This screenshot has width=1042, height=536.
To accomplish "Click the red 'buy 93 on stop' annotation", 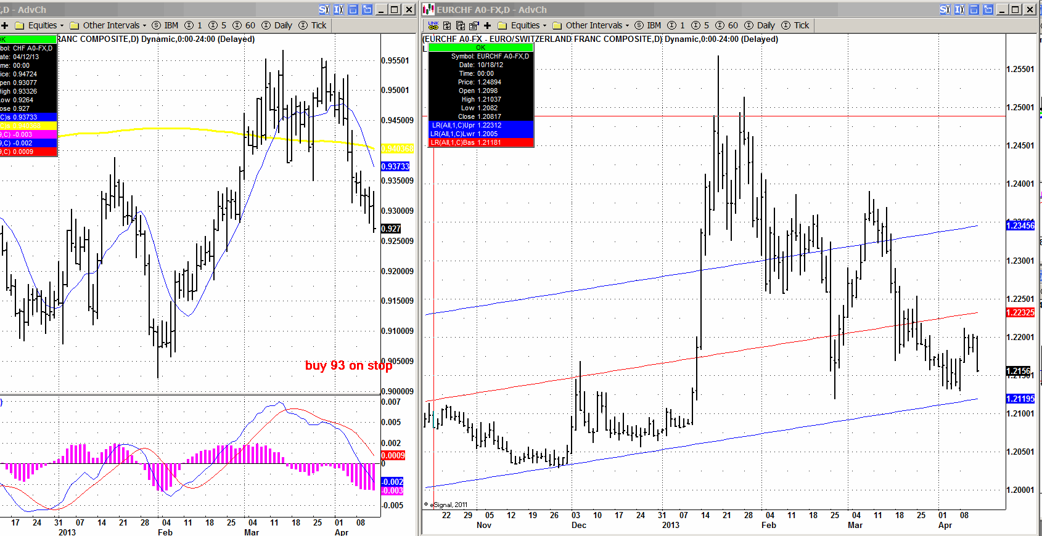I will pos(348,365).
